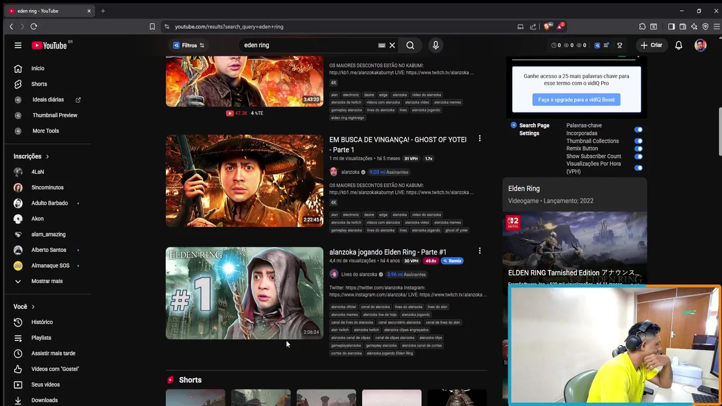Open Brave Leo AI sparkle icon
Viewport: 722px width, 406px height.
click(x=694, y=27)
